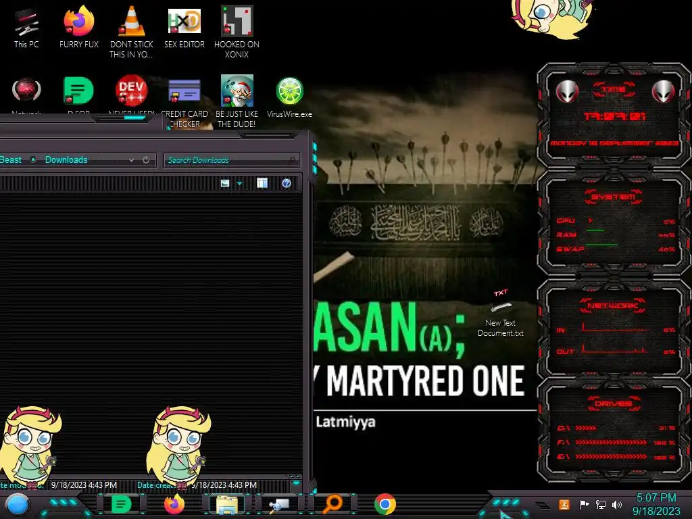
Task: Open the VirusWire.exe lime icon
Action: pos(289,97)
